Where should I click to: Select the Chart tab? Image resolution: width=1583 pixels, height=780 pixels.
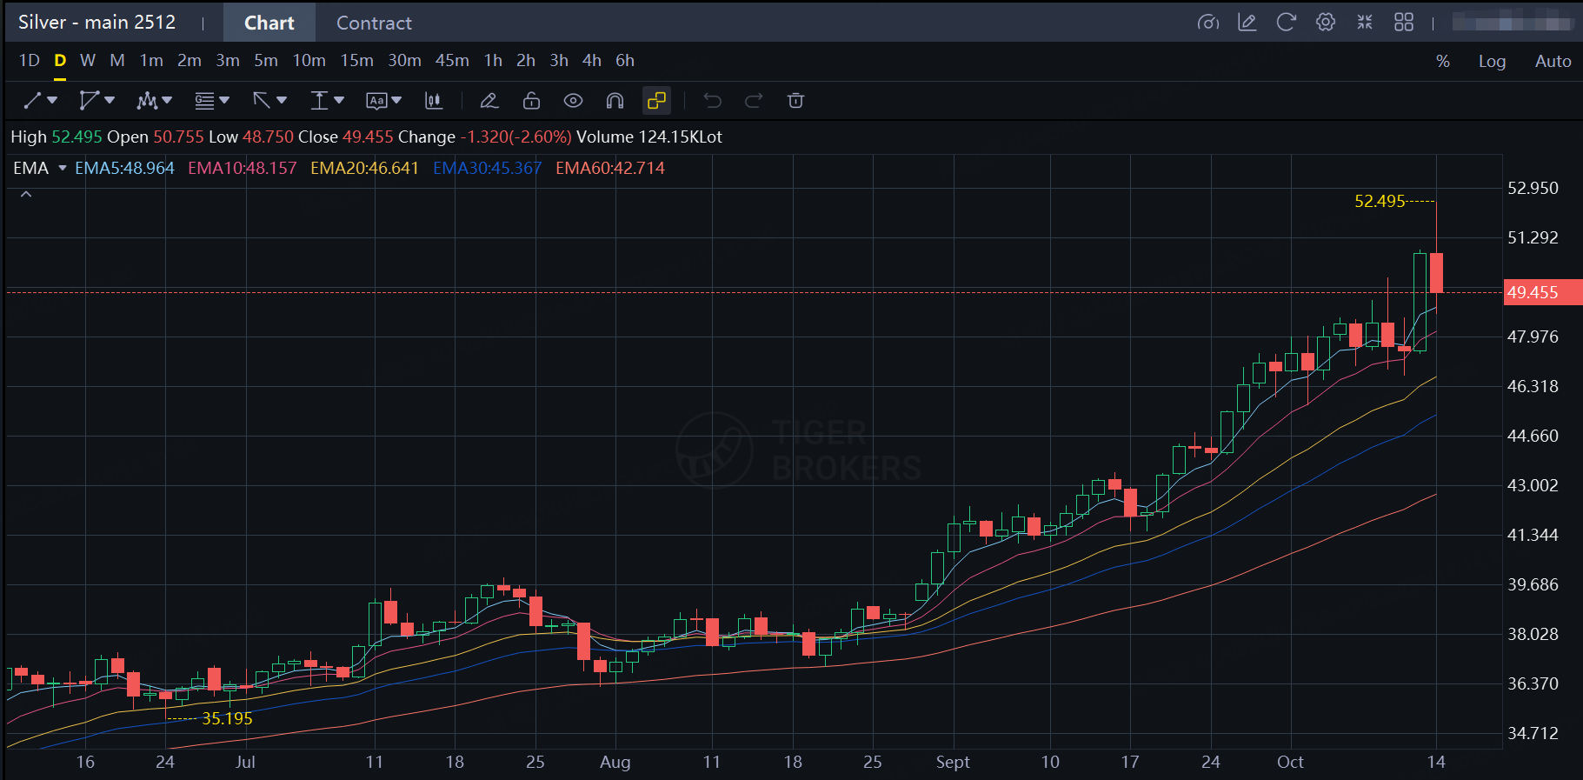pyautogui.click(x=269, y=23)
